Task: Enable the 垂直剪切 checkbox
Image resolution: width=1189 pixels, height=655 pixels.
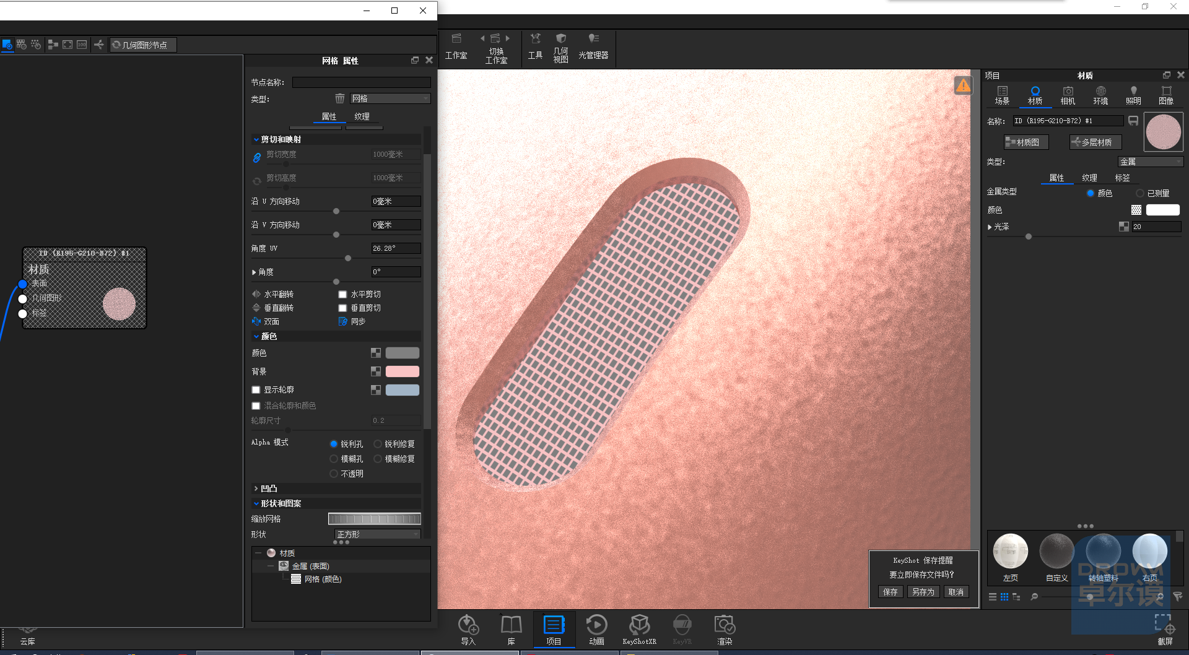Action: (342, 308)
